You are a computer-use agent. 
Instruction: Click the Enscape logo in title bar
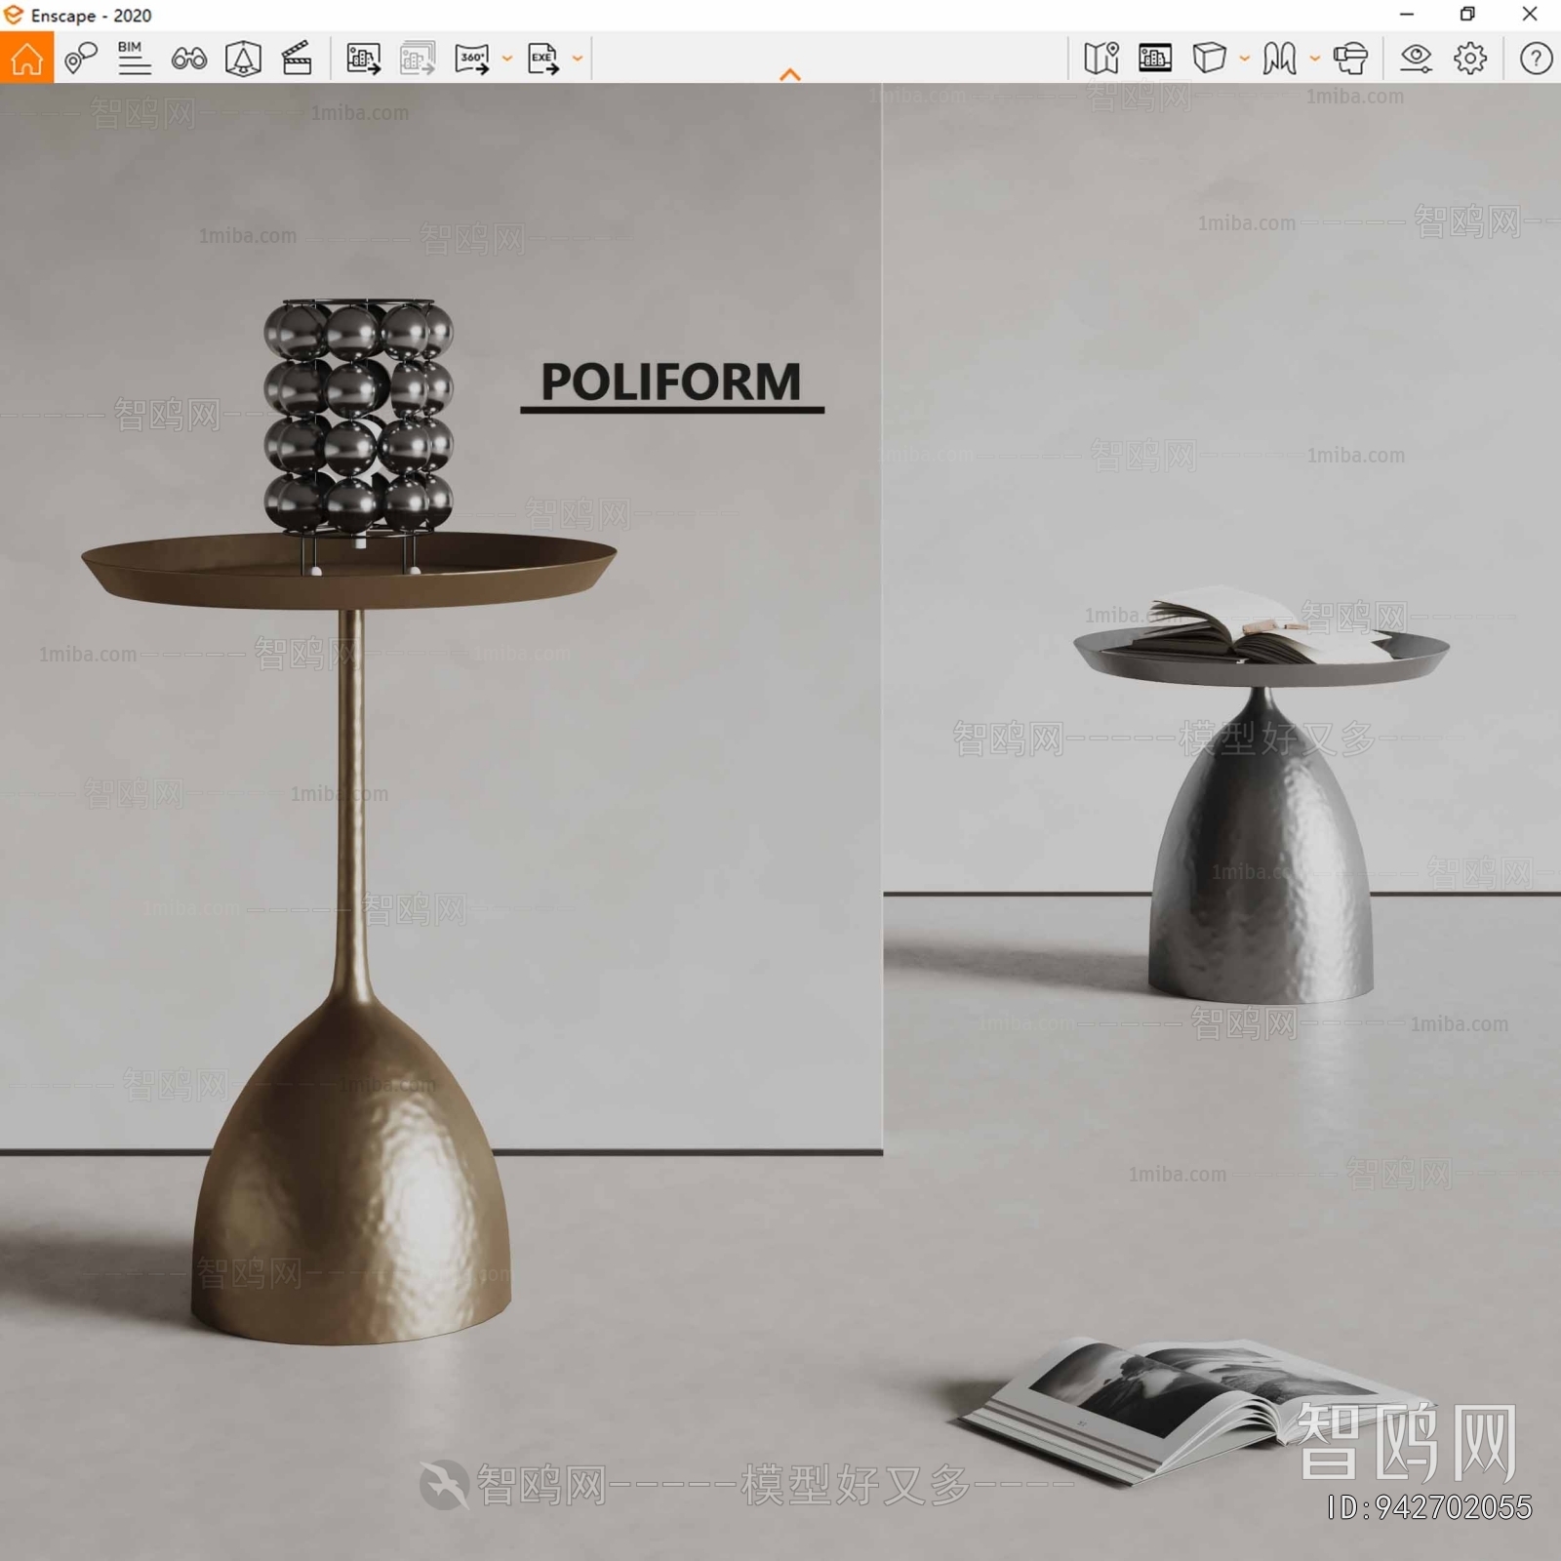(x=14, y=15)
